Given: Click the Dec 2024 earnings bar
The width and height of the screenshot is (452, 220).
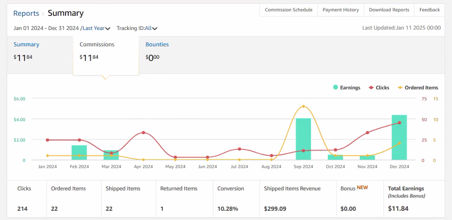Looking at the screenshot, I should tap(399, 137).
